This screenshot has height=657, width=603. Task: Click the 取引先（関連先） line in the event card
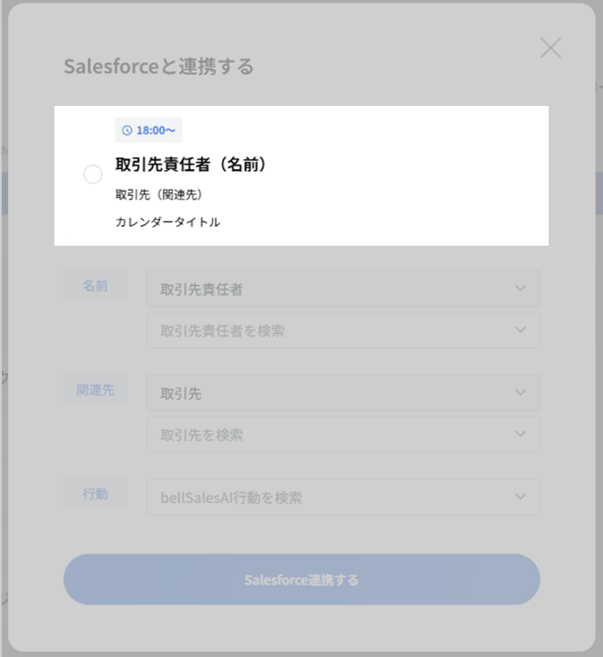coord(152,194)
